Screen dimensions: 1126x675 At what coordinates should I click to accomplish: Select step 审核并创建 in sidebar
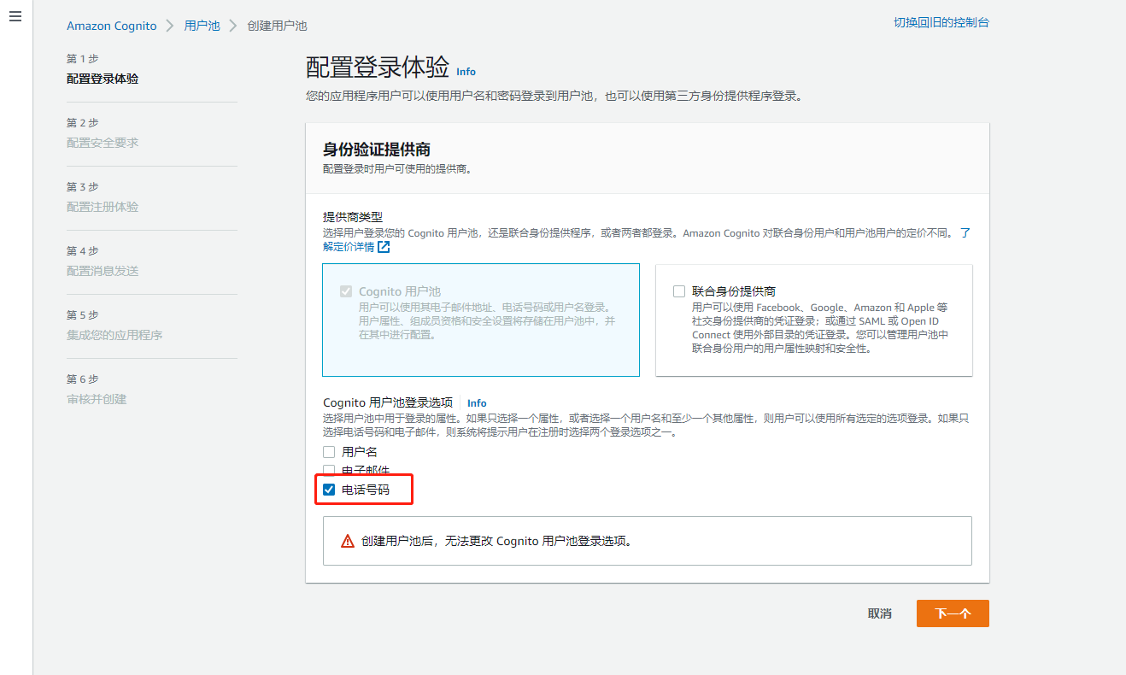[97, 399]
